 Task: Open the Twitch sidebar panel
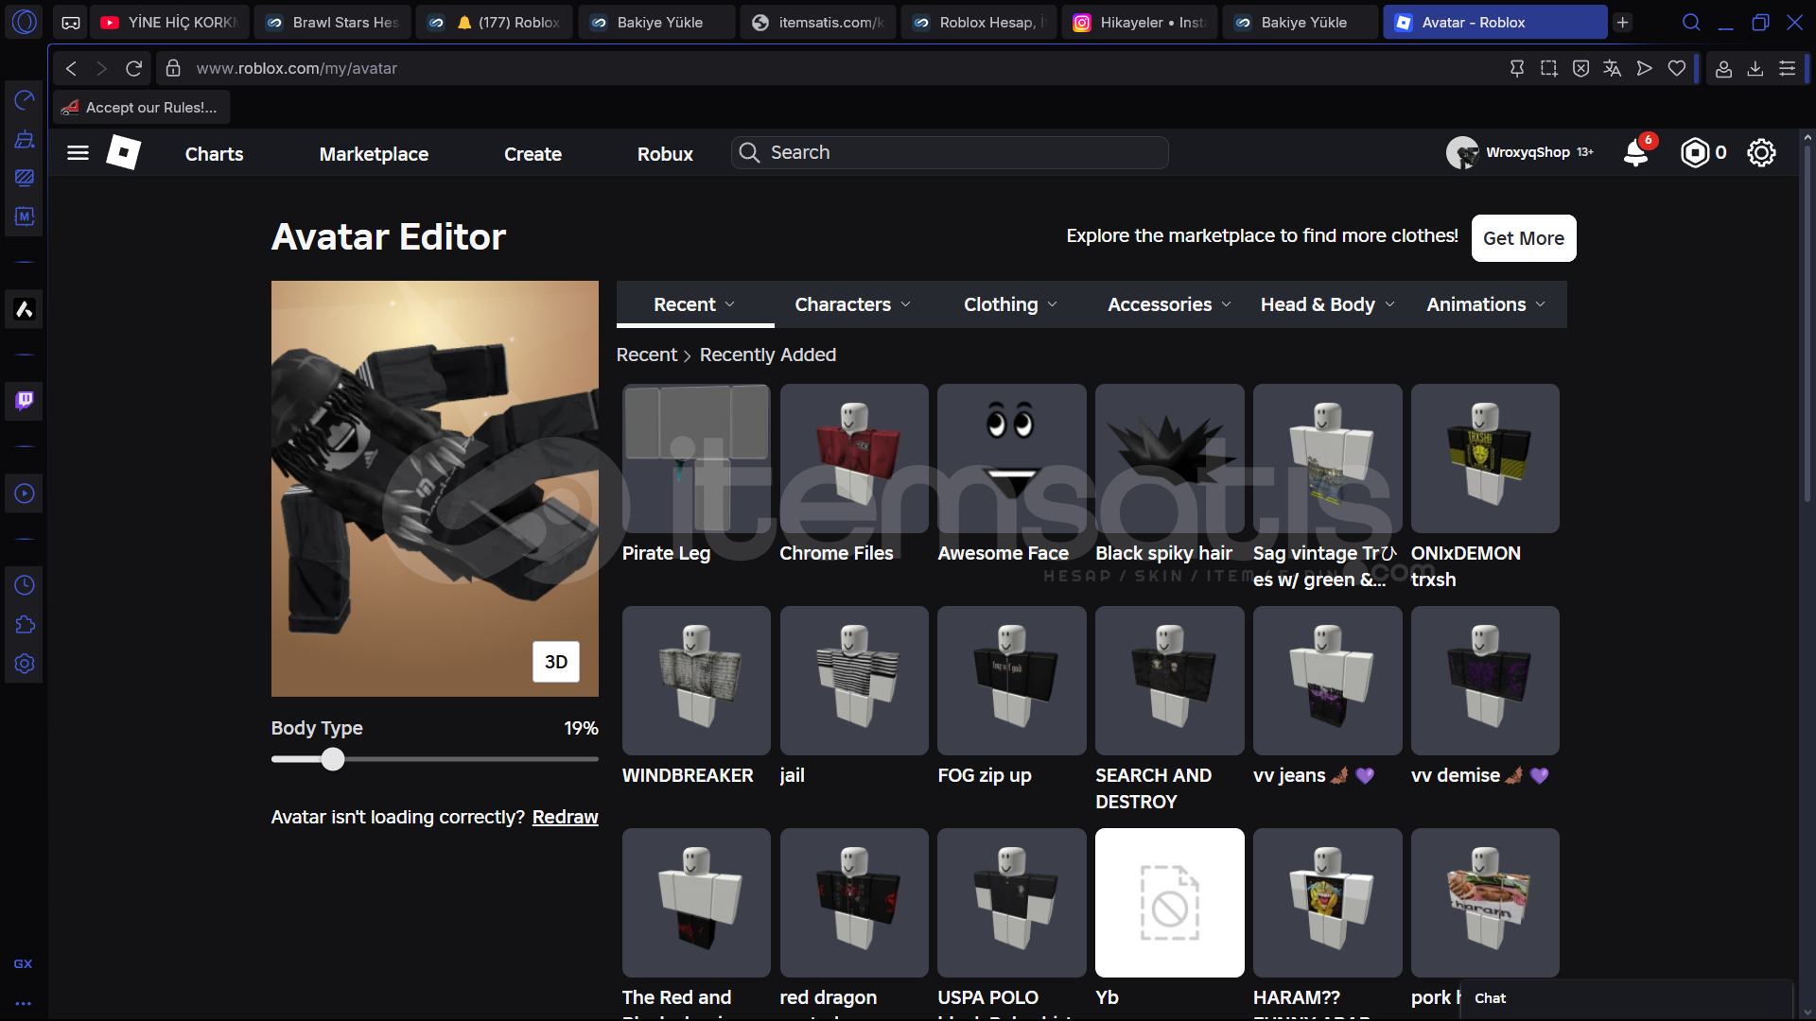(x=25, y=401)
